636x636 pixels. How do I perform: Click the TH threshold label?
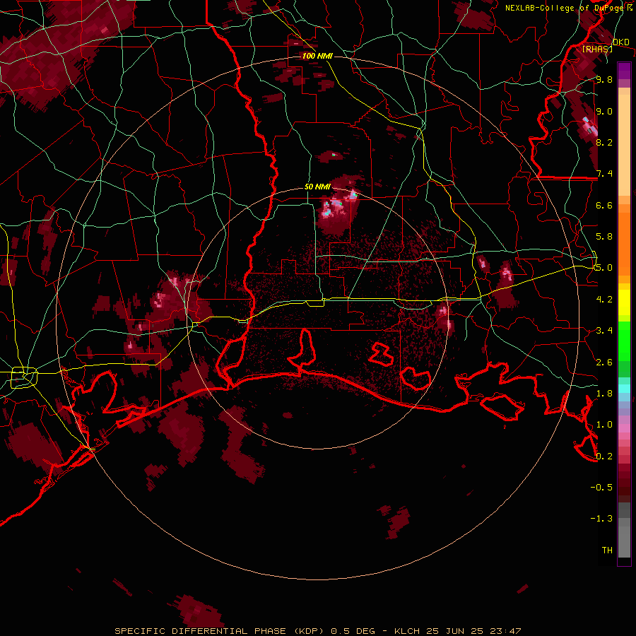[607, 550]
